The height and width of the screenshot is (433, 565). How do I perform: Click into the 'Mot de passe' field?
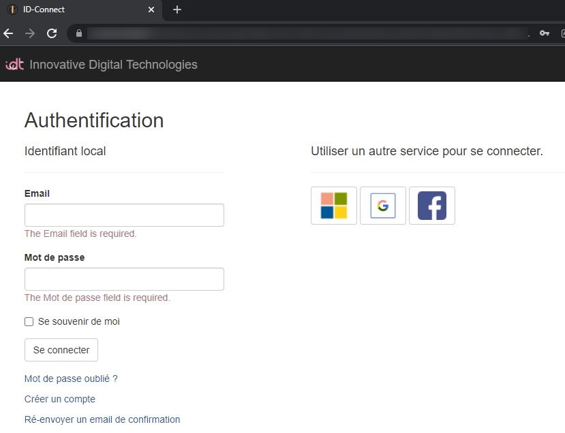[x=124, y=279]
